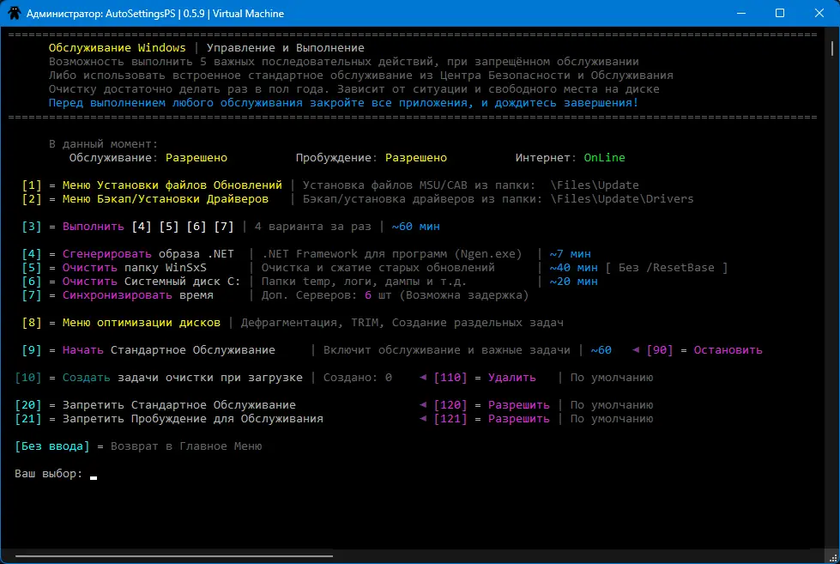Screen dimensions: 840x564
Task: Click the console app icon in title bar
Action: point(14,14)
